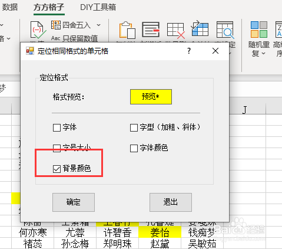This screenshot has width=282, height=249.
Task: Click the 四舍五入 rounding icon
Action: tap(56, 25)
